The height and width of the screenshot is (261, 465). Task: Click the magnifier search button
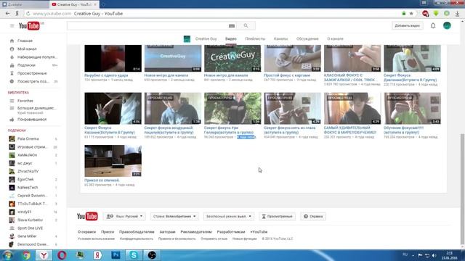point(246,26)
